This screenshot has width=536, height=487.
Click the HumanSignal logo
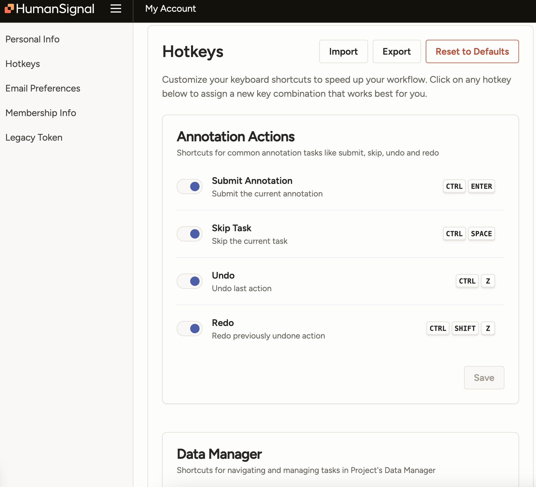point(50,9)
